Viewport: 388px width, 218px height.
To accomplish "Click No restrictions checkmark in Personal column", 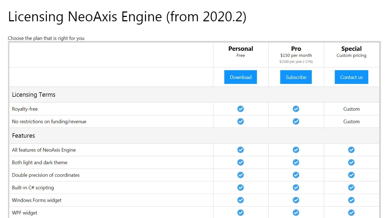I will [240, 121].
